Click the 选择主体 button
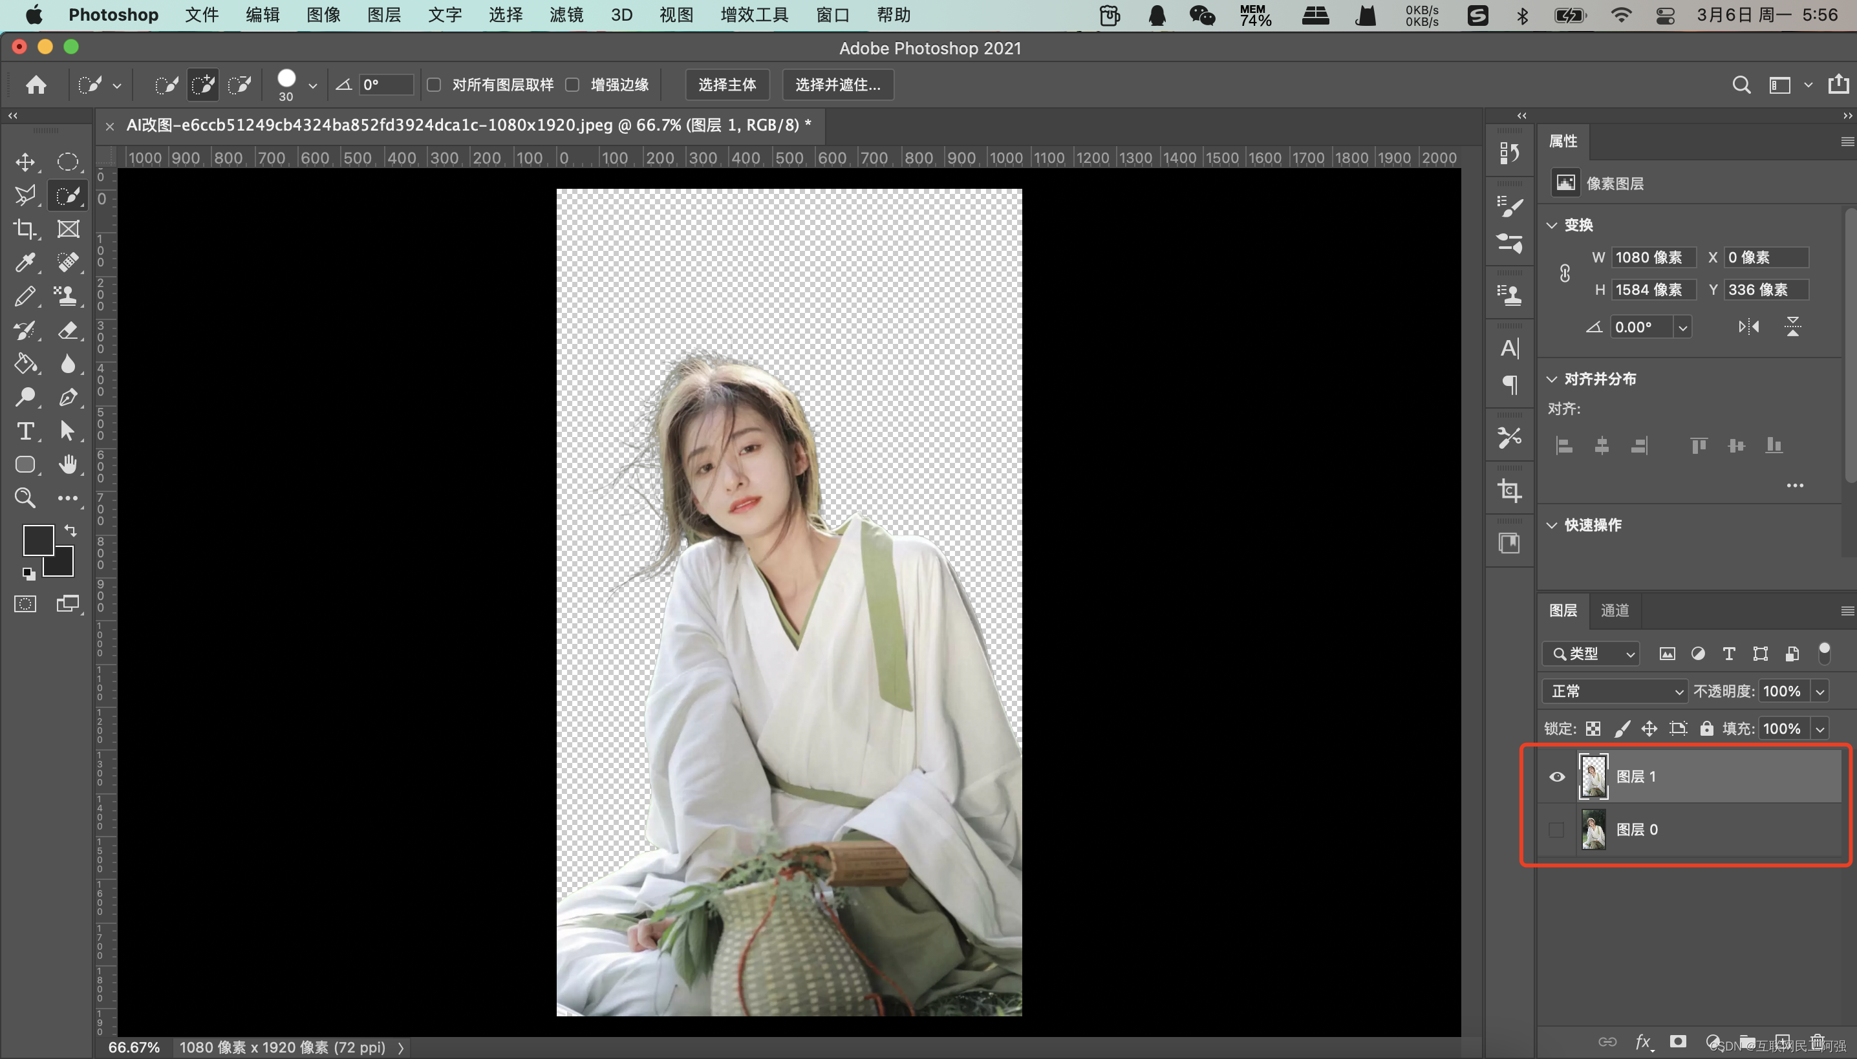Viewport: 1857px width, 1059px height. [x=727, y=85]
